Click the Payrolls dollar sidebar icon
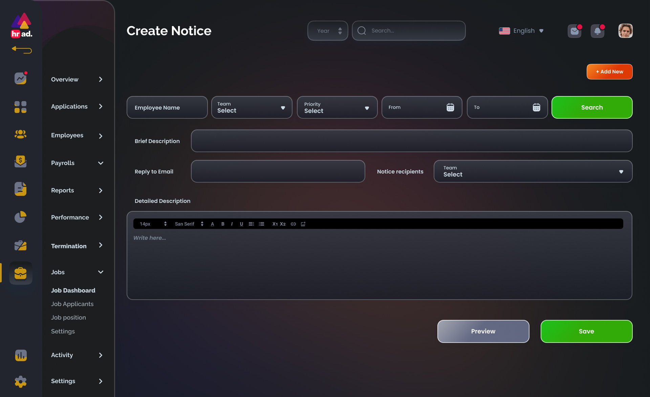The height and width of the screenshot is (397, 650). tap(20, 161)
